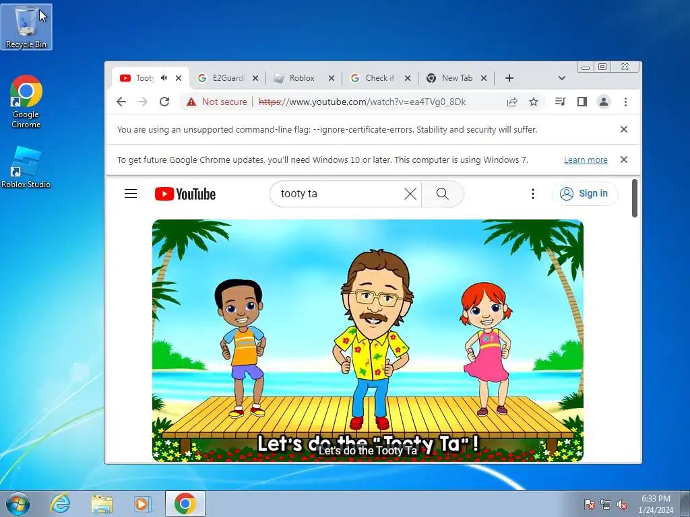This screenshot has height=517, width=690.
Task: Expand the tab search dropdown chevron
Action: tap(561, 78)
